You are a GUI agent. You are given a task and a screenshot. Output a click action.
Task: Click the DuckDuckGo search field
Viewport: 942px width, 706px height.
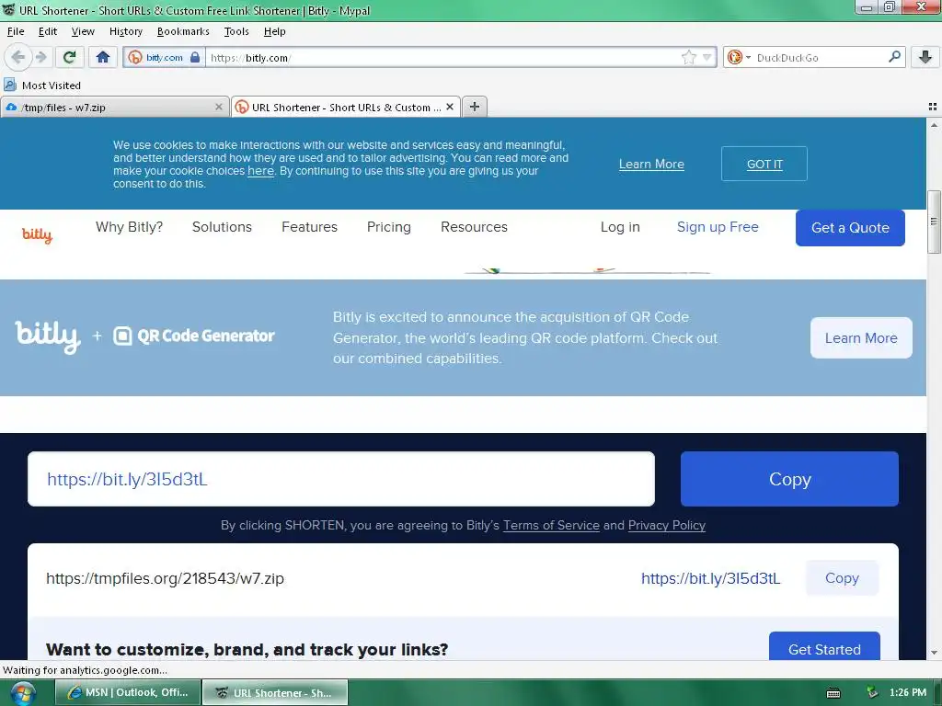[820, 58]
